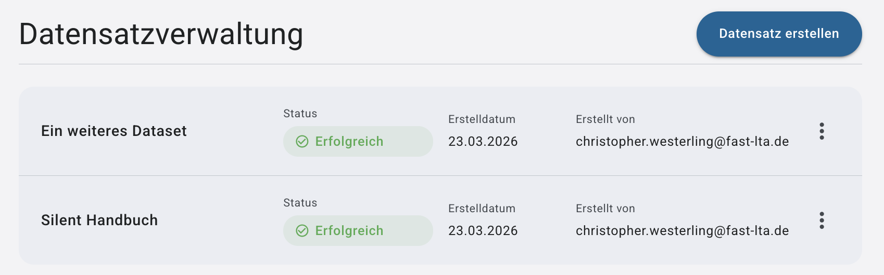884x275 pixels.
Task: Open the three-dot menu for Silent Handbuch
Action: tap(822, 221)
